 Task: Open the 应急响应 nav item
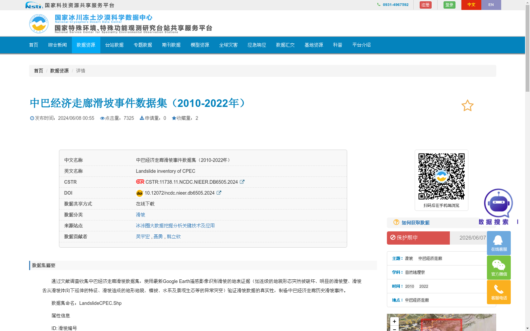tap(257, 45)
